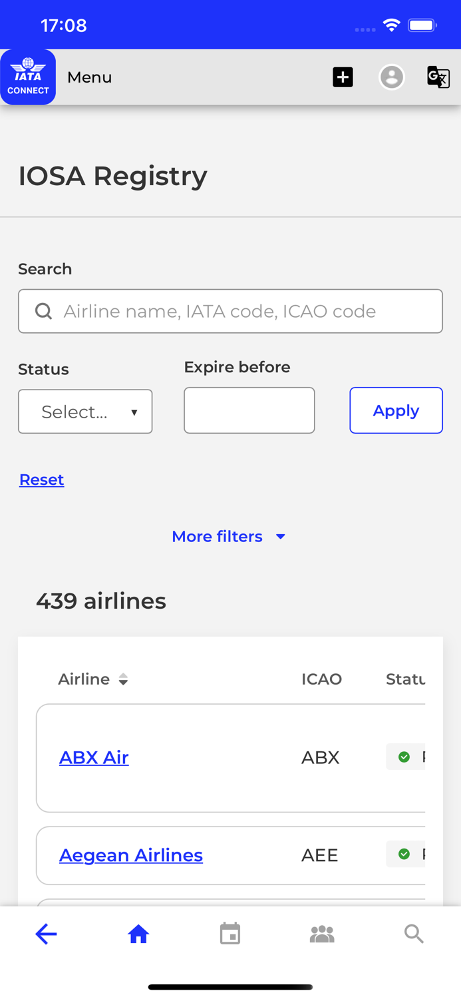The height and width of the screenshot is (999, 461).
Task: Click the magnifier inside the search bar
Action: (x=43, y=311)
